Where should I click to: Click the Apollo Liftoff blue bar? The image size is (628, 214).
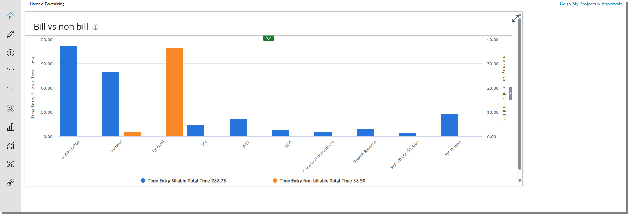click(x=69, y=91)
